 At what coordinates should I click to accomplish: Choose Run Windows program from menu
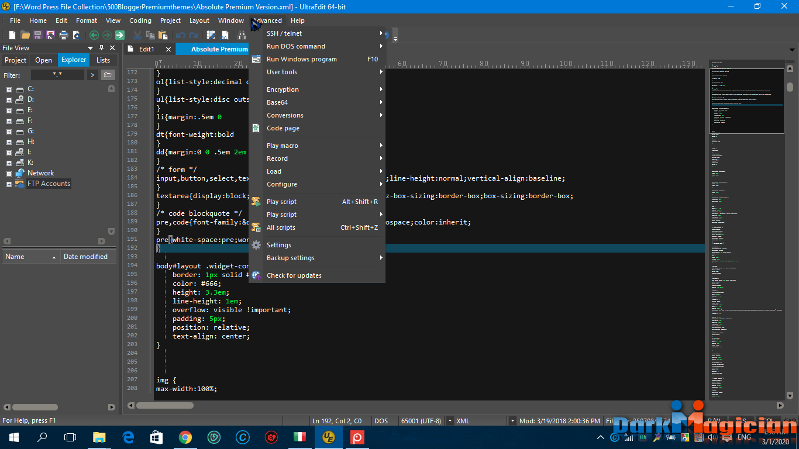click(x=317, y=59)
